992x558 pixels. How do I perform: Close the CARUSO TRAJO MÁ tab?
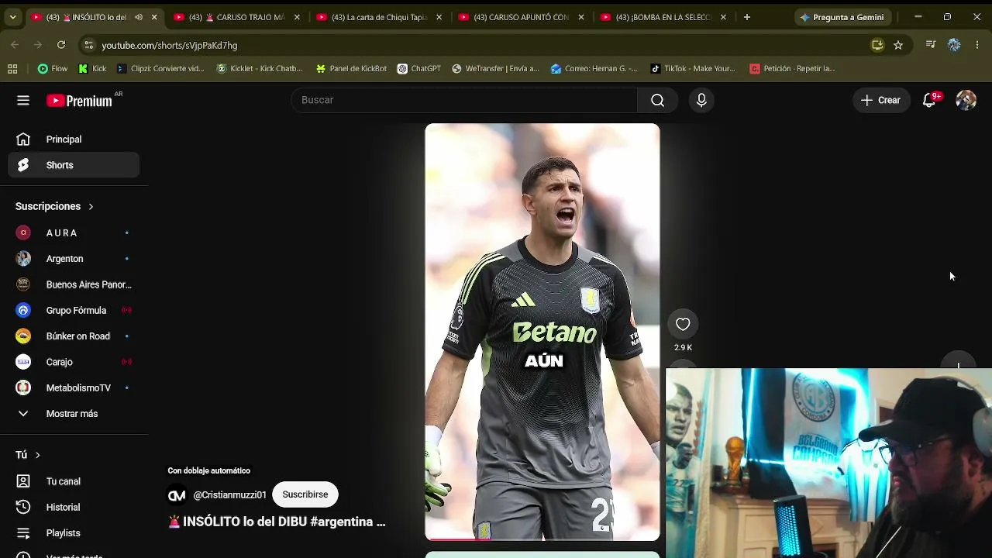click(297, 17)
